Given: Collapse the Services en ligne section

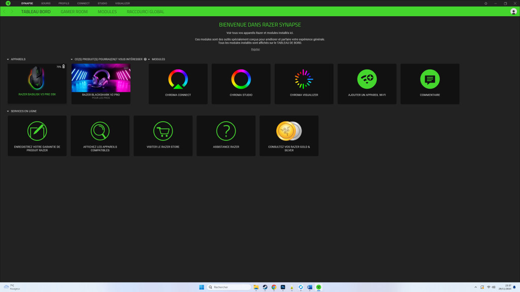Looking at the screenshot, I should point(8,111).
